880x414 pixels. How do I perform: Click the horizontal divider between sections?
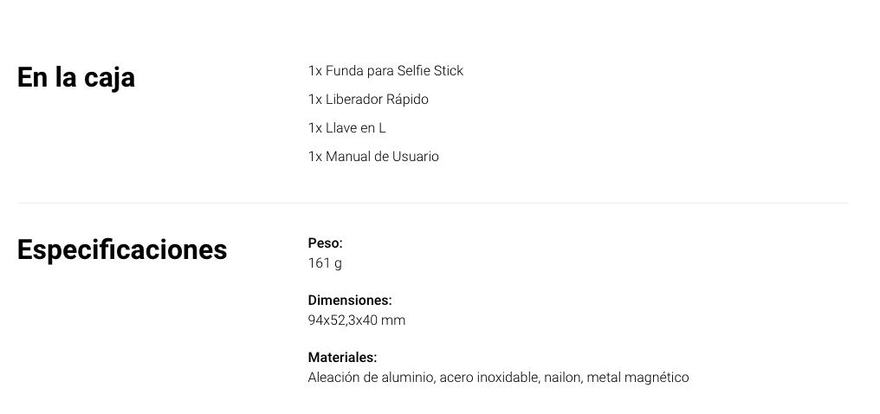432,204
